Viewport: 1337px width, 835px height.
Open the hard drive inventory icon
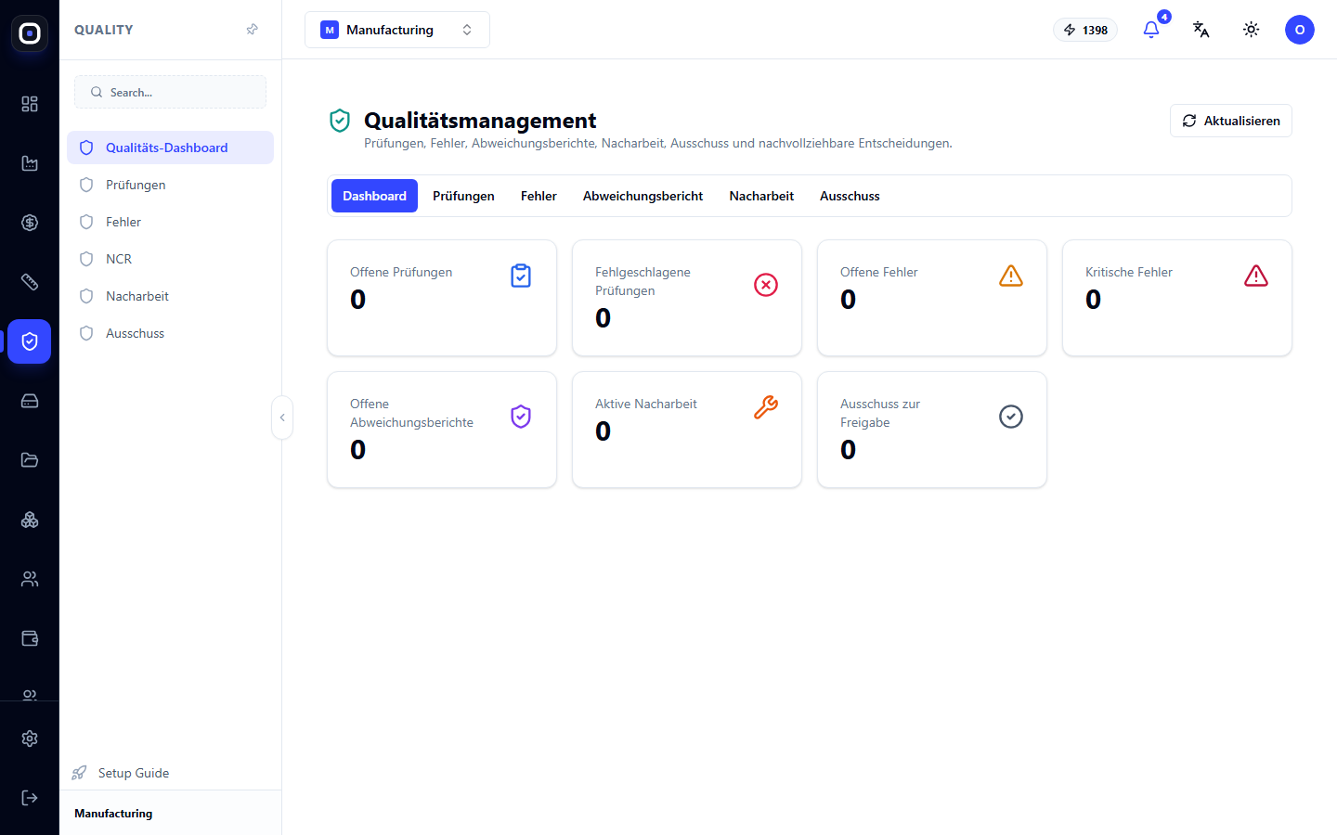tap(30, 401)
